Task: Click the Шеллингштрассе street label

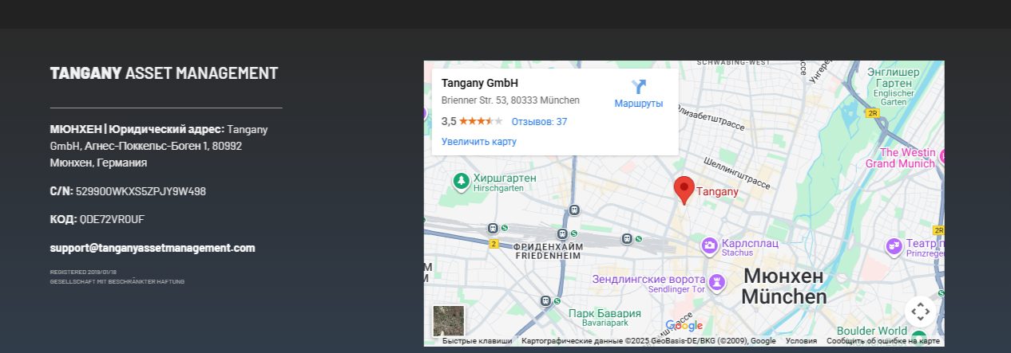Action: [735, 172]
